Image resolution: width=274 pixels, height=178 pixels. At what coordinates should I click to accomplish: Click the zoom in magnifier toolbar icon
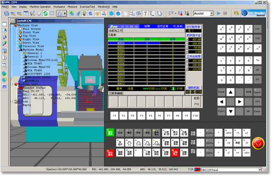(13, 14)
